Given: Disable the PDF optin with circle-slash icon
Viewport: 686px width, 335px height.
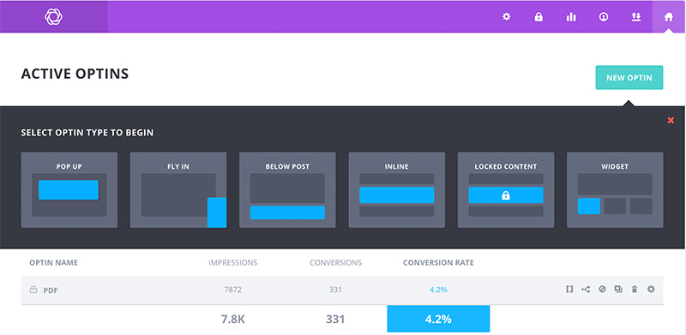Looking at the screenshot, I should click(x=602, y=289).
